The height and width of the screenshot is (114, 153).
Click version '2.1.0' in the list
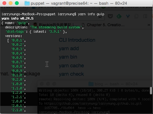(x=18, y=110)
